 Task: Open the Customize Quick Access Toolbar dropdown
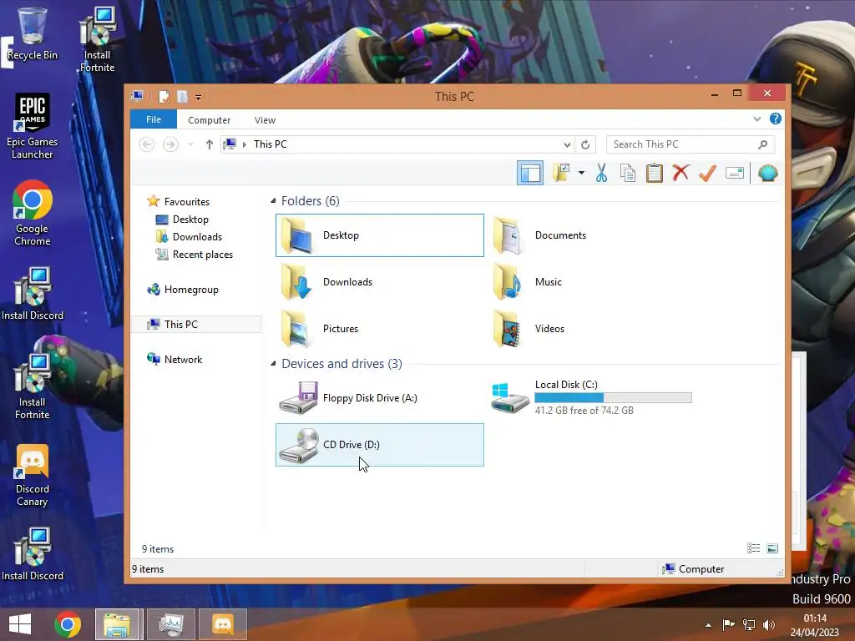(199, 97)
